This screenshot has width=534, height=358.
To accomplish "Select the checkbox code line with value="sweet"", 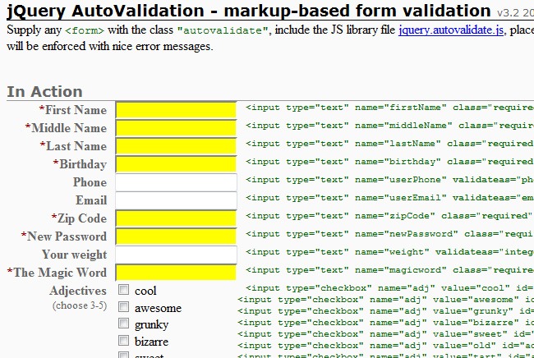I will click(385, 334).
